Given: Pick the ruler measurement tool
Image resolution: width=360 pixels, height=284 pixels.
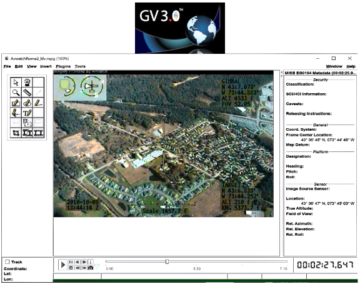Looking at the screenshot, I should click(27, 93).
